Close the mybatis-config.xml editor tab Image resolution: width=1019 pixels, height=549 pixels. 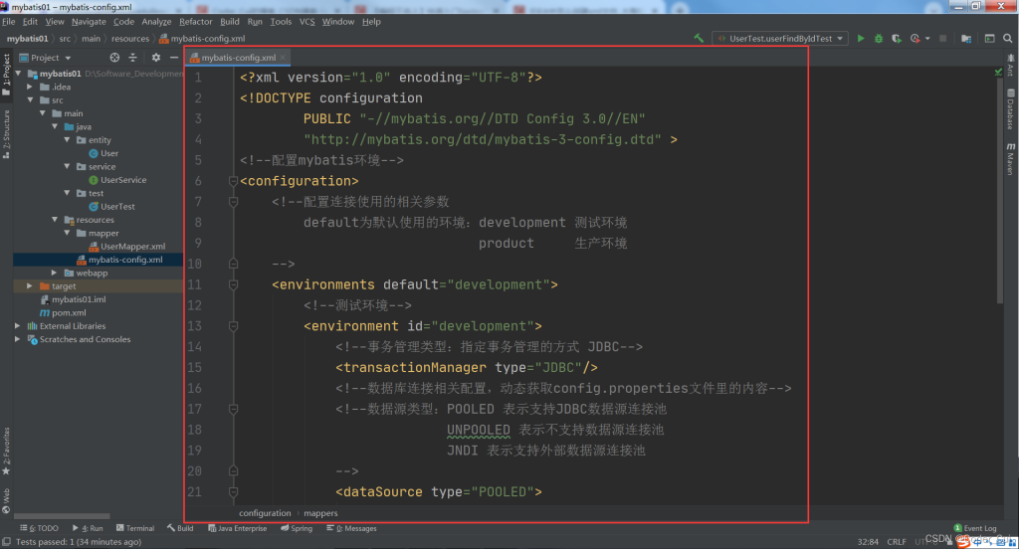point(283,58)
